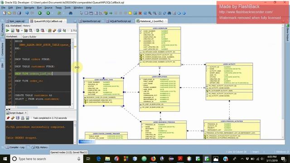
Task: Click the Clear eraser icon in worksheet toolbar
Action: [x=54, y=30]
